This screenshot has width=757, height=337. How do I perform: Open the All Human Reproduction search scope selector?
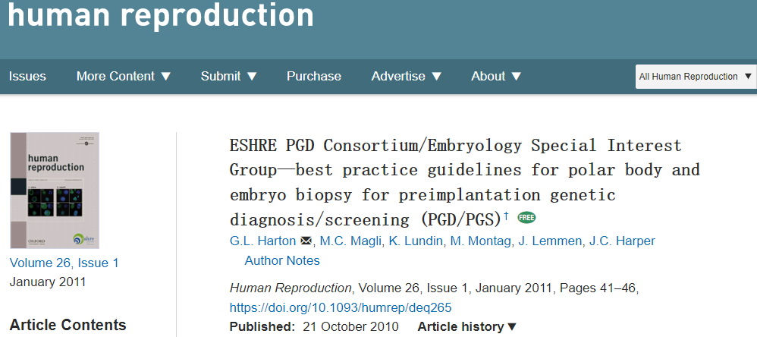pyautogui.click(x=695, y=76)
